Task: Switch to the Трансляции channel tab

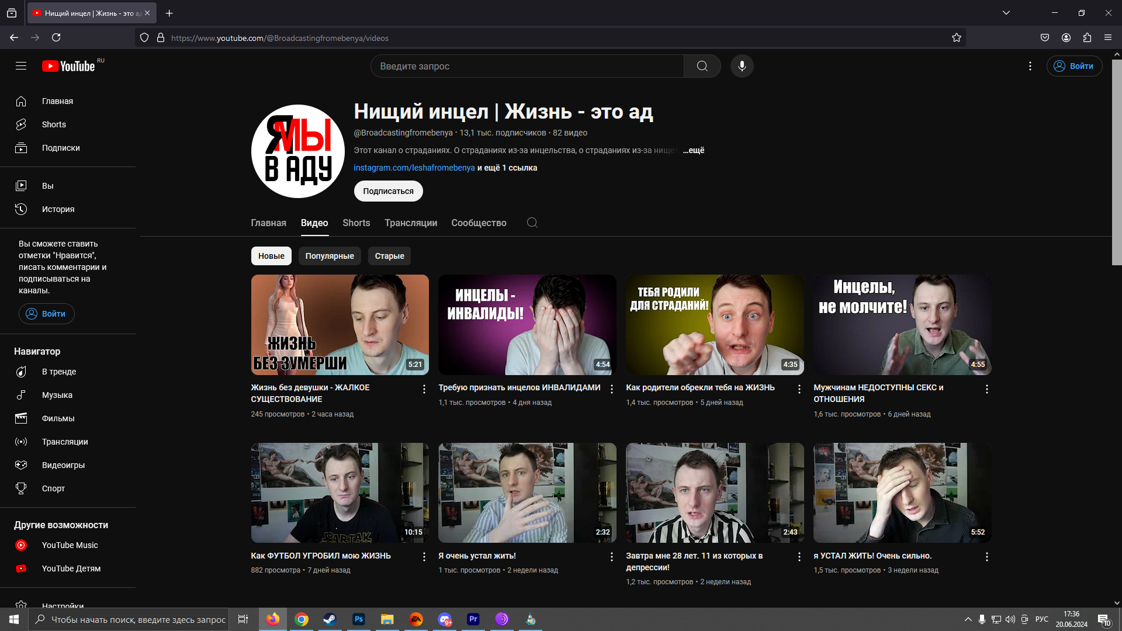Action: click(410, 223)
